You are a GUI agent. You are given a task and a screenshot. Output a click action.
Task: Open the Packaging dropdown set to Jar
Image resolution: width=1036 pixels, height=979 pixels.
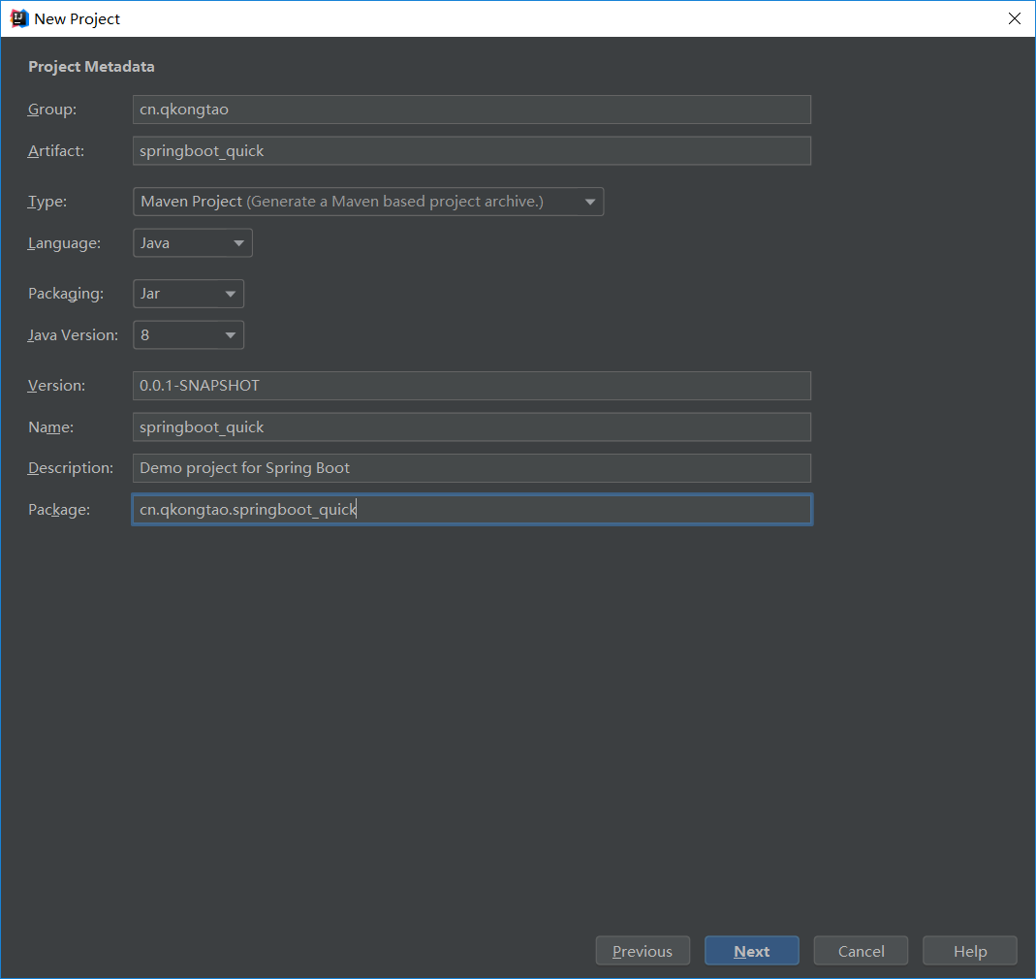click(x=188, y=294)
